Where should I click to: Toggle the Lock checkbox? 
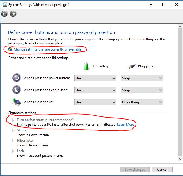tap(14, 151)
